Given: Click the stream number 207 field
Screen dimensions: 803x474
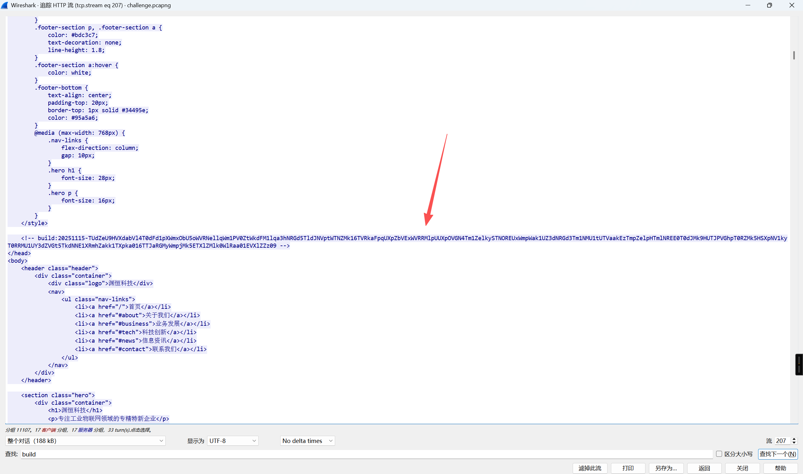Looking at the screenshot, I should pyautogui.click(x=782, y=441).
